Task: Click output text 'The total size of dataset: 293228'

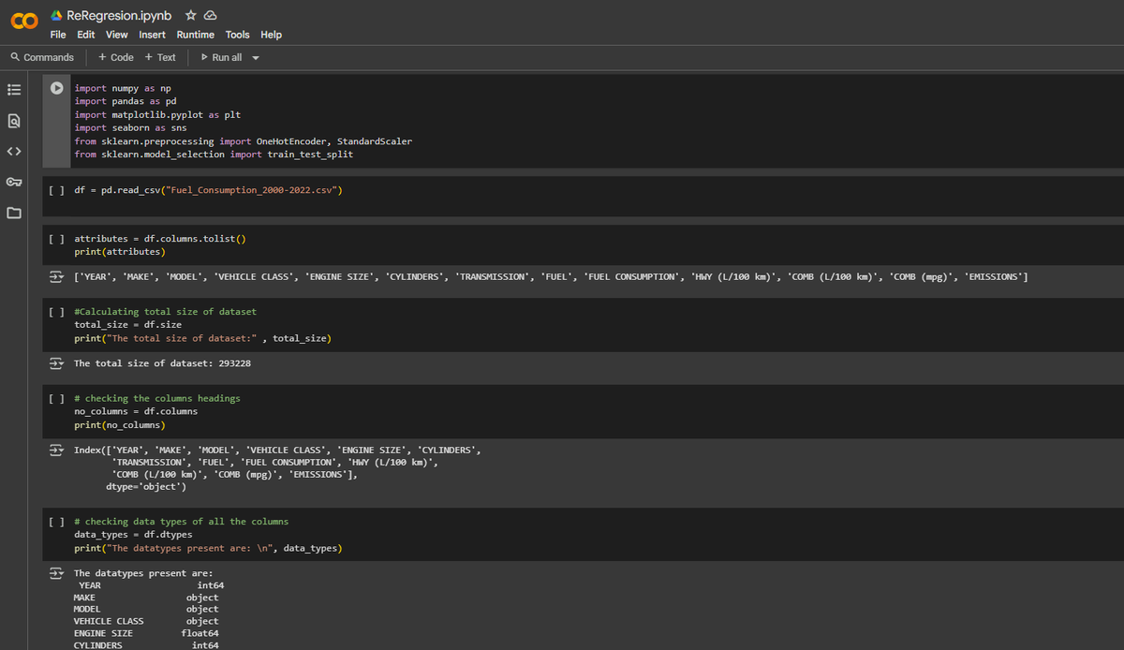Action: pyautogui.click(x=163, y=362)
